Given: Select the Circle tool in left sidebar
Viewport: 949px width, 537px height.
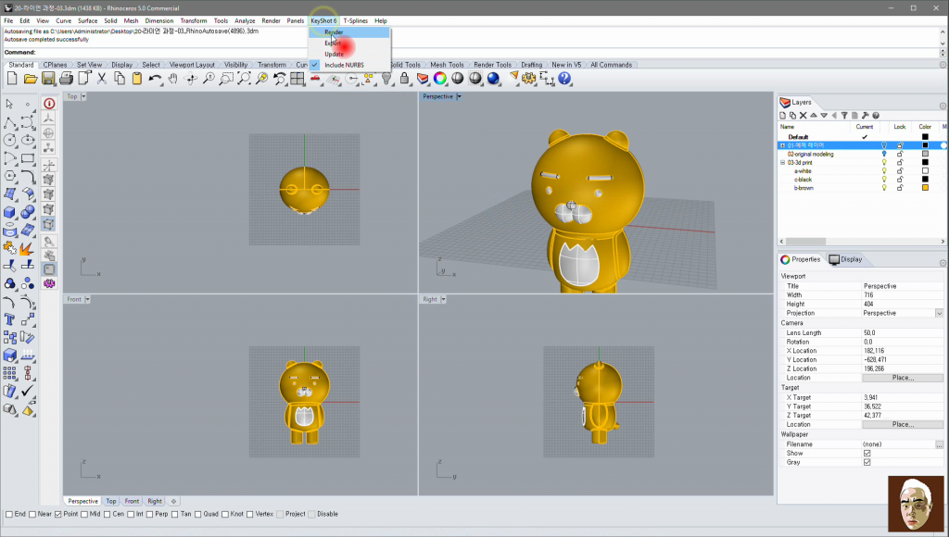Looking at the screenshot, I should pyautogui.click(x=9, y=141).
